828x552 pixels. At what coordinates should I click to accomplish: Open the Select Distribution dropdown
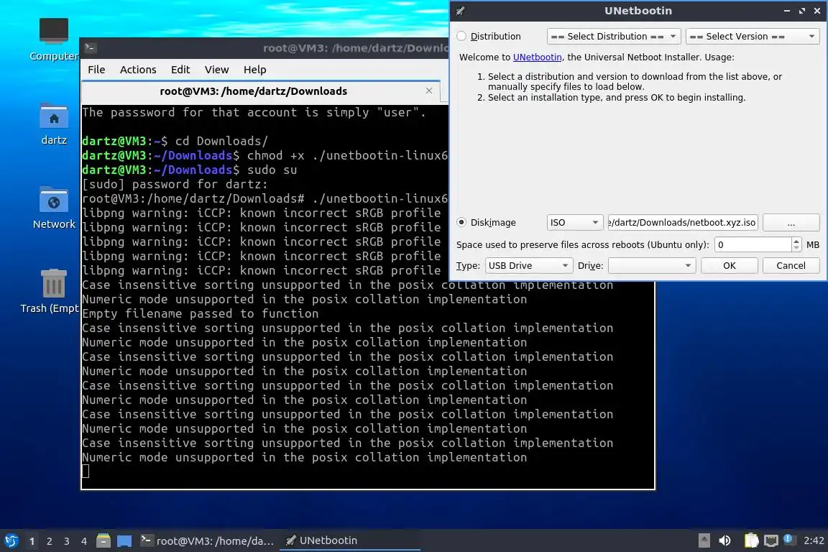coord(614,36)
